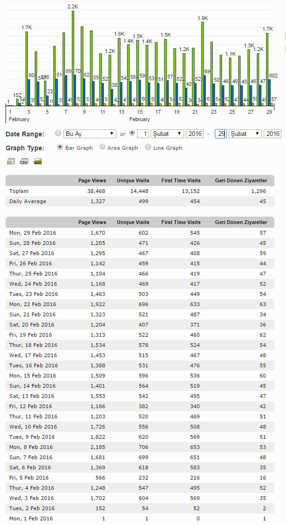This screenshot has width=286, height=525.
Task: Click the tall green bar under 1.9K
Action: pos(203,64)
